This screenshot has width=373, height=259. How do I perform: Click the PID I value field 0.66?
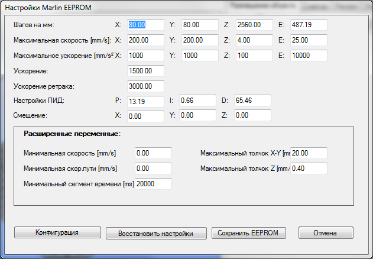click(x=199, y=101)
